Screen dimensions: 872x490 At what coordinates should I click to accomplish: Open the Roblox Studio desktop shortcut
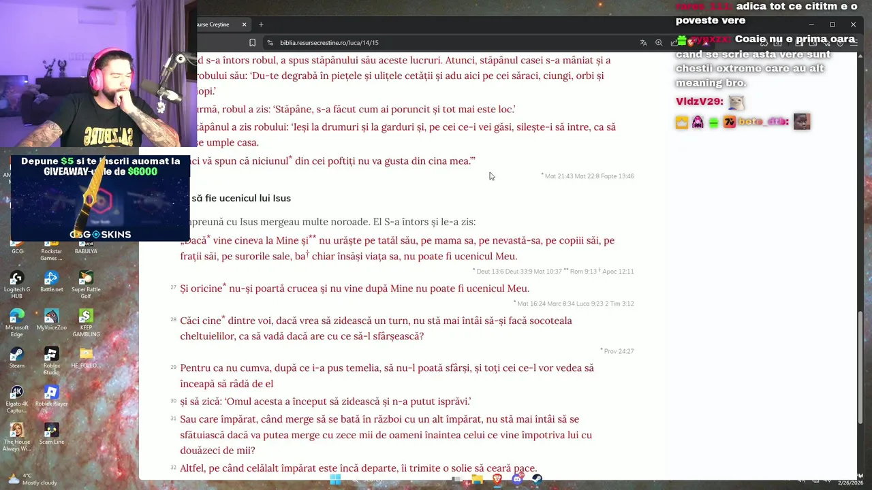click(x=51, y=361)
